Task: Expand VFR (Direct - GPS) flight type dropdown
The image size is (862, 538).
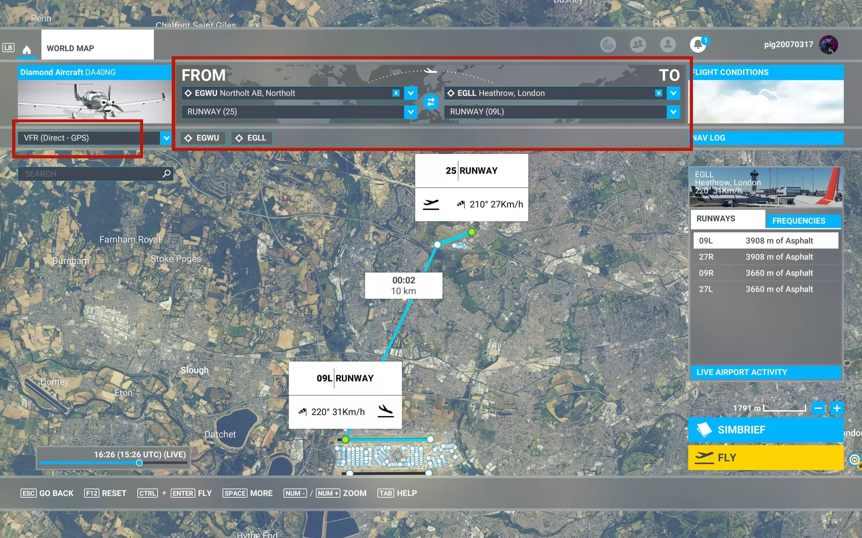Action: 166,138
